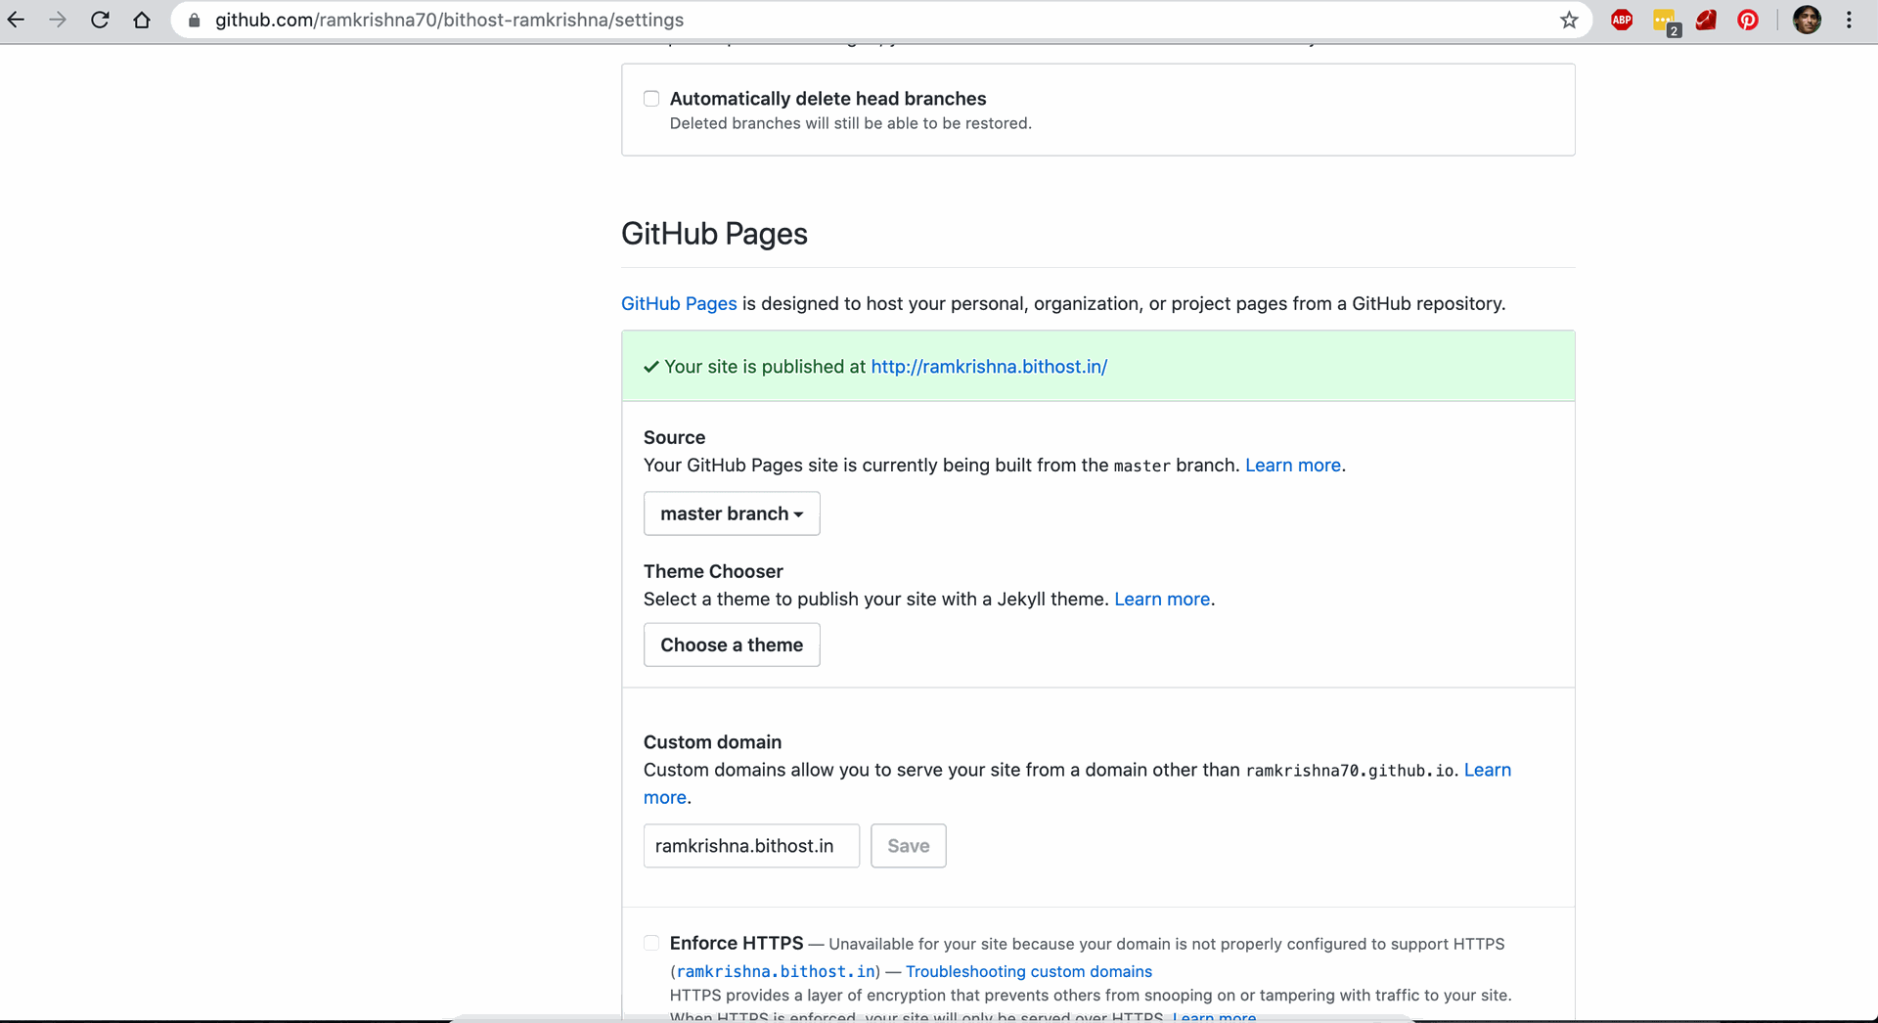The image size is (1878, 1023).
Task: Go back using browser back arrow
Action: [x=17, y=20]
